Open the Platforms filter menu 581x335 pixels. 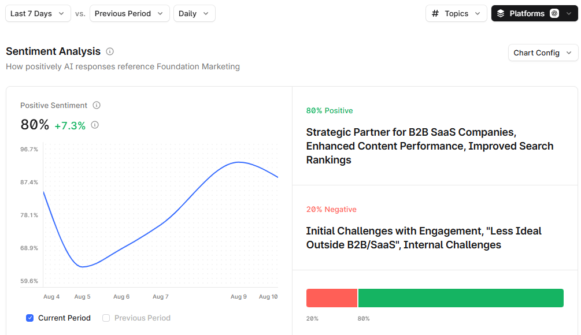533,13
